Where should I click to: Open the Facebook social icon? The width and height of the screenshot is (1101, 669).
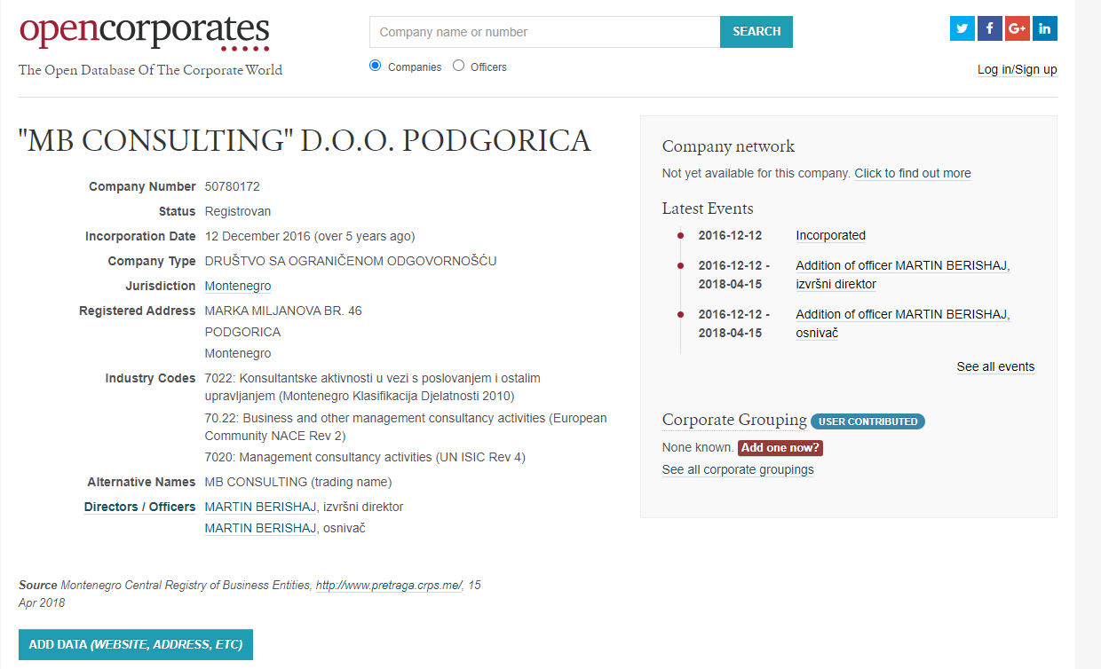pyautogui.click(x=990, y=28)
